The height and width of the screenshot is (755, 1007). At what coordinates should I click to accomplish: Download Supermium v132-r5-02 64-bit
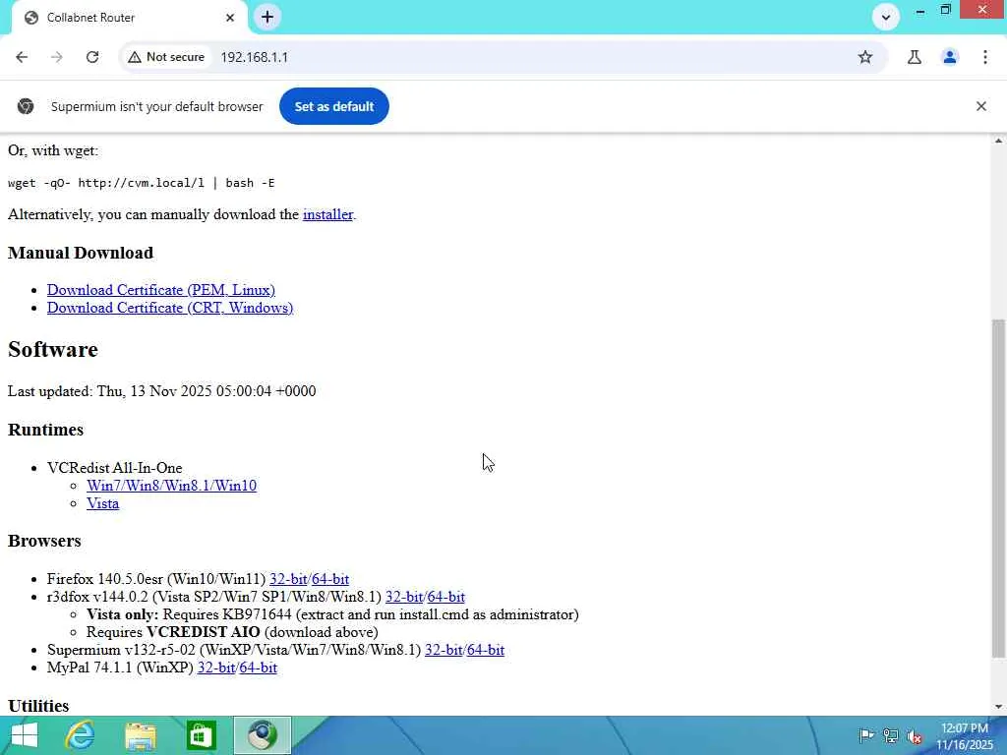tap(486, 651)
